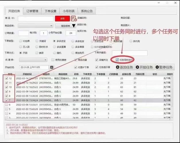Click the 当前位置 column header

(x=140, y=74)
